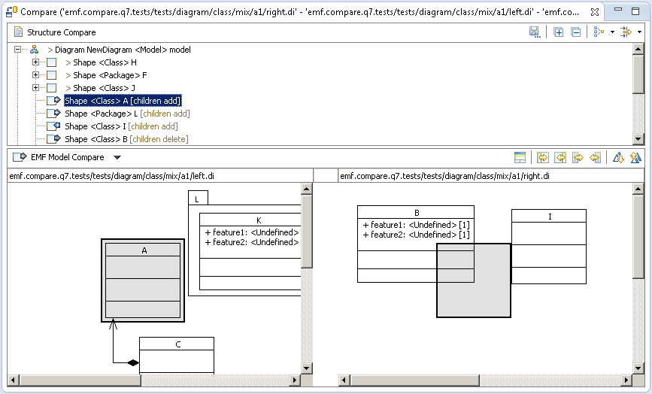
Task: Click the Collapse All icon
Action: (575, 32)
